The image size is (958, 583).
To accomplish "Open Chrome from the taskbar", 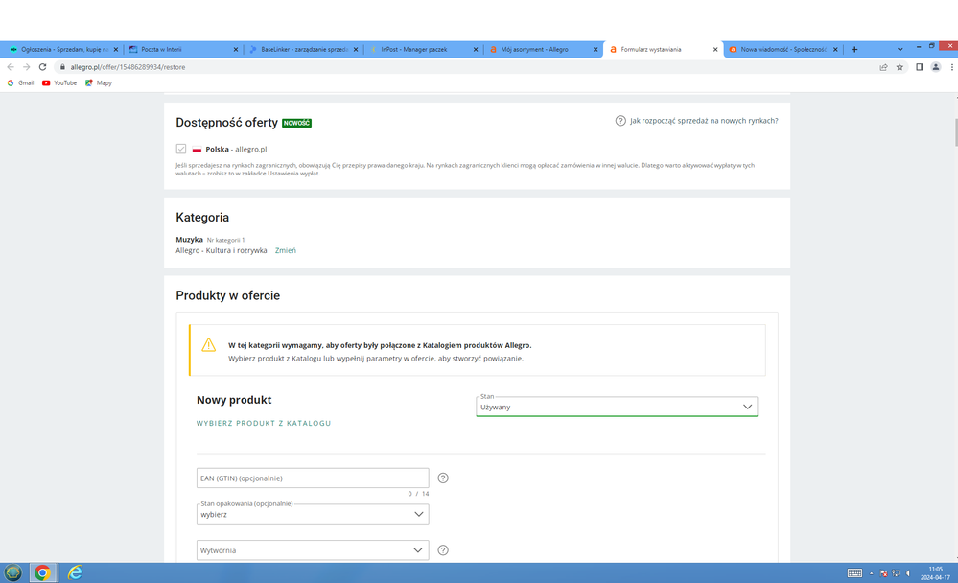I will pyautogui.click(x=42, y=572).
